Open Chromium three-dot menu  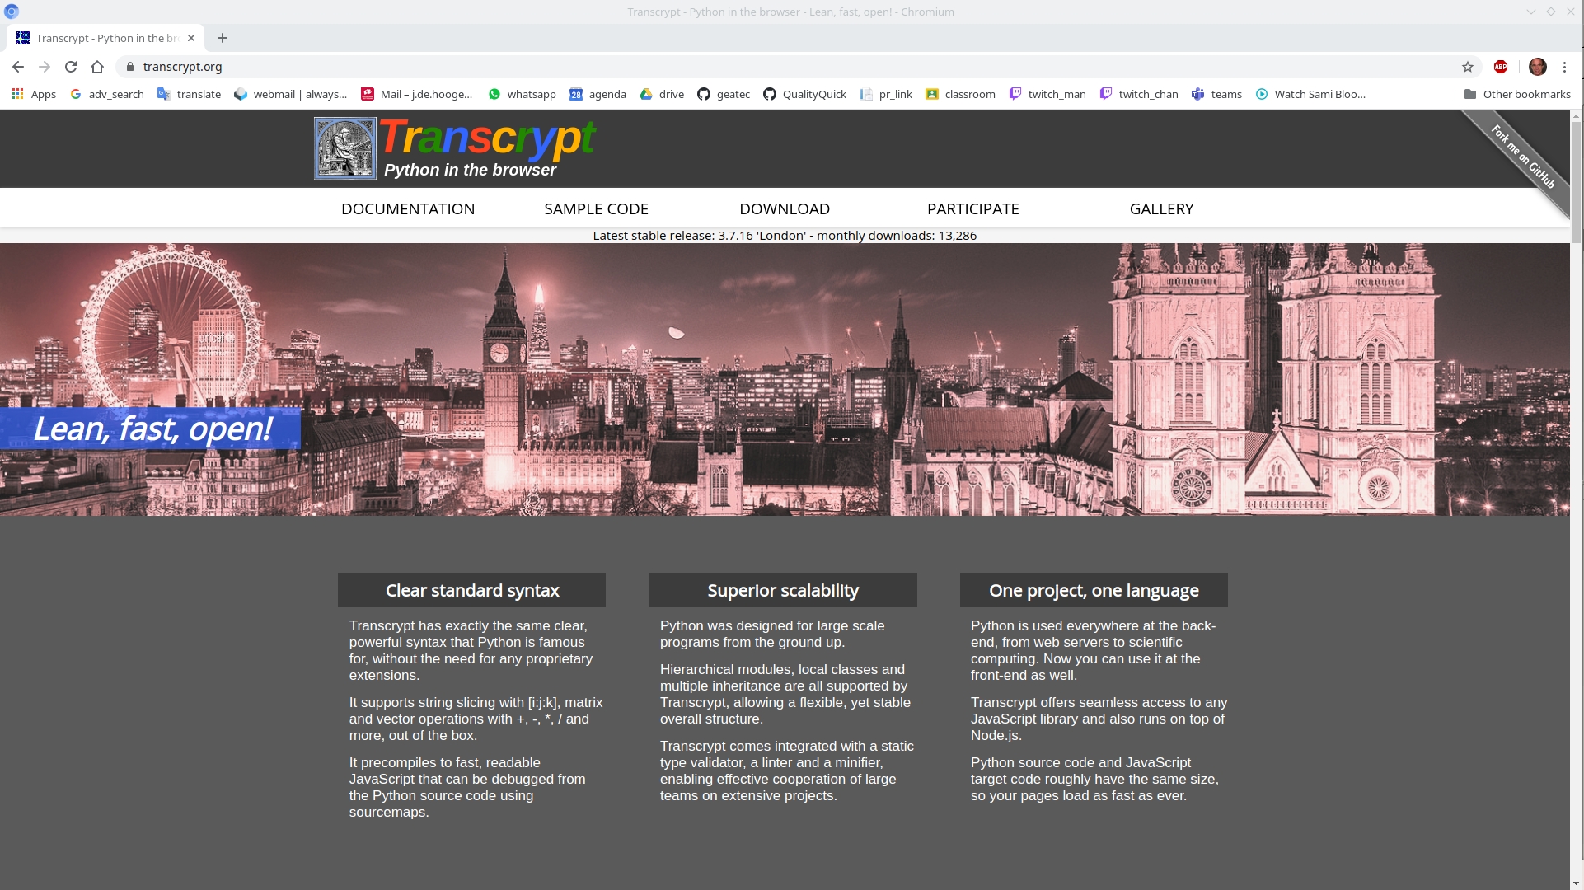pos(1564,67)
